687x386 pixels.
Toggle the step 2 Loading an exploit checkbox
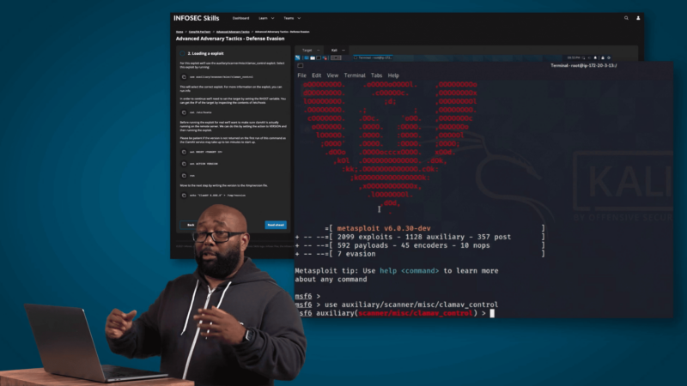[183, 53]
